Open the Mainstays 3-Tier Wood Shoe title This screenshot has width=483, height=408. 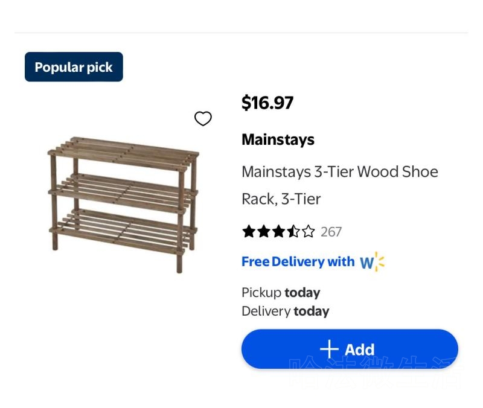tap(339, 172)
